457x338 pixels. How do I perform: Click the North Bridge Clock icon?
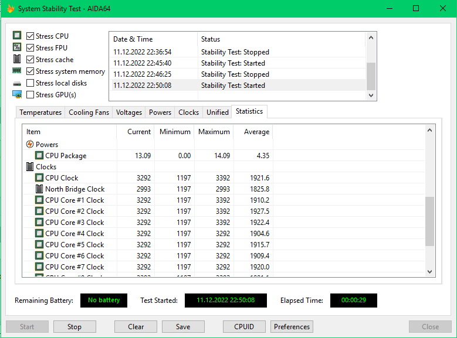pos(39,189)
